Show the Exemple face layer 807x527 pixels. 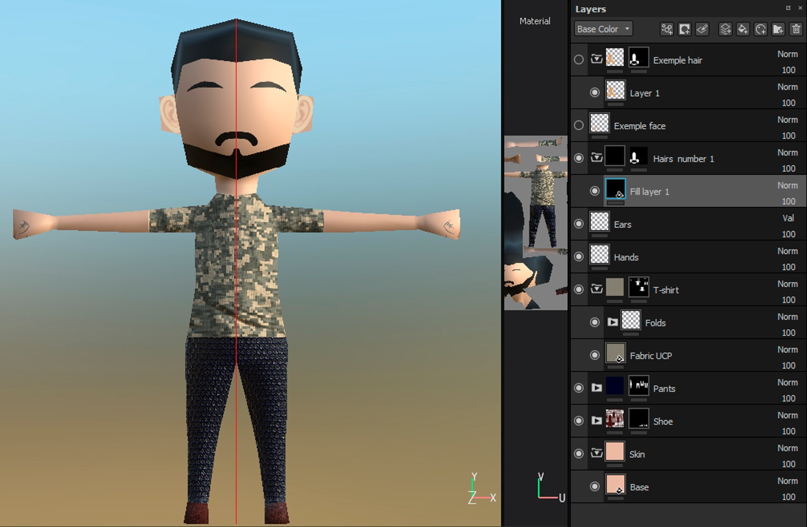pyautogui.click(x=579, y=125)
